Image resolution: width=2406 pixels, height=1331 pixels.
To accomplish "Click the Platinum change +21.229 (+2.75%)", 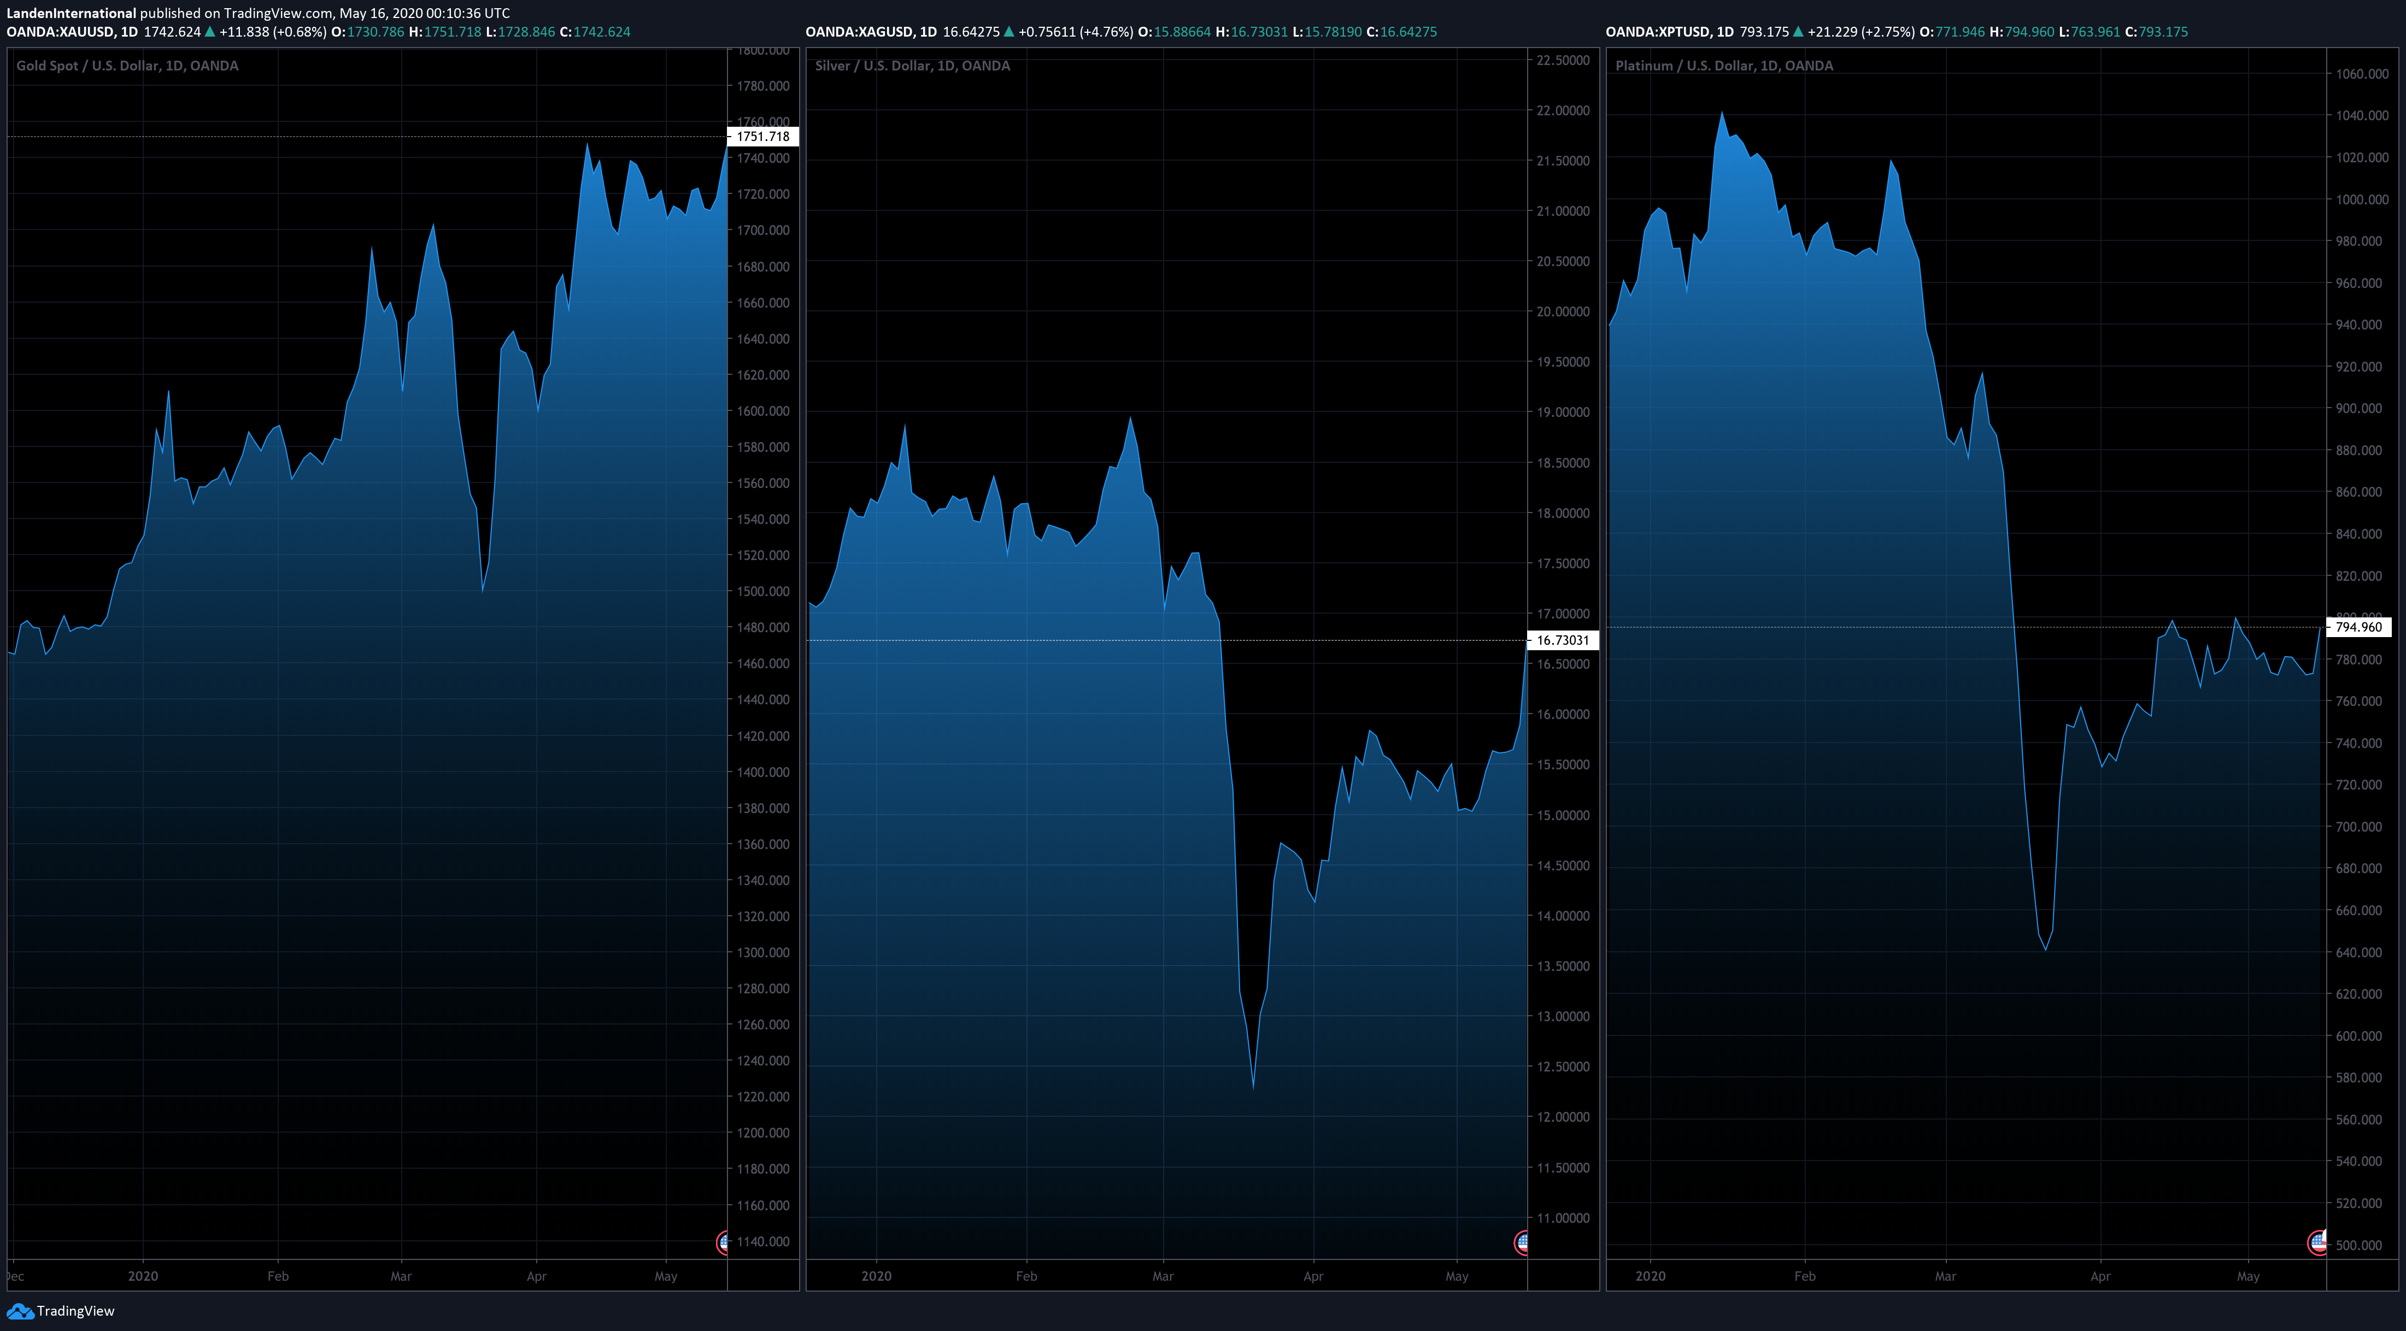I will (1861, 32).
